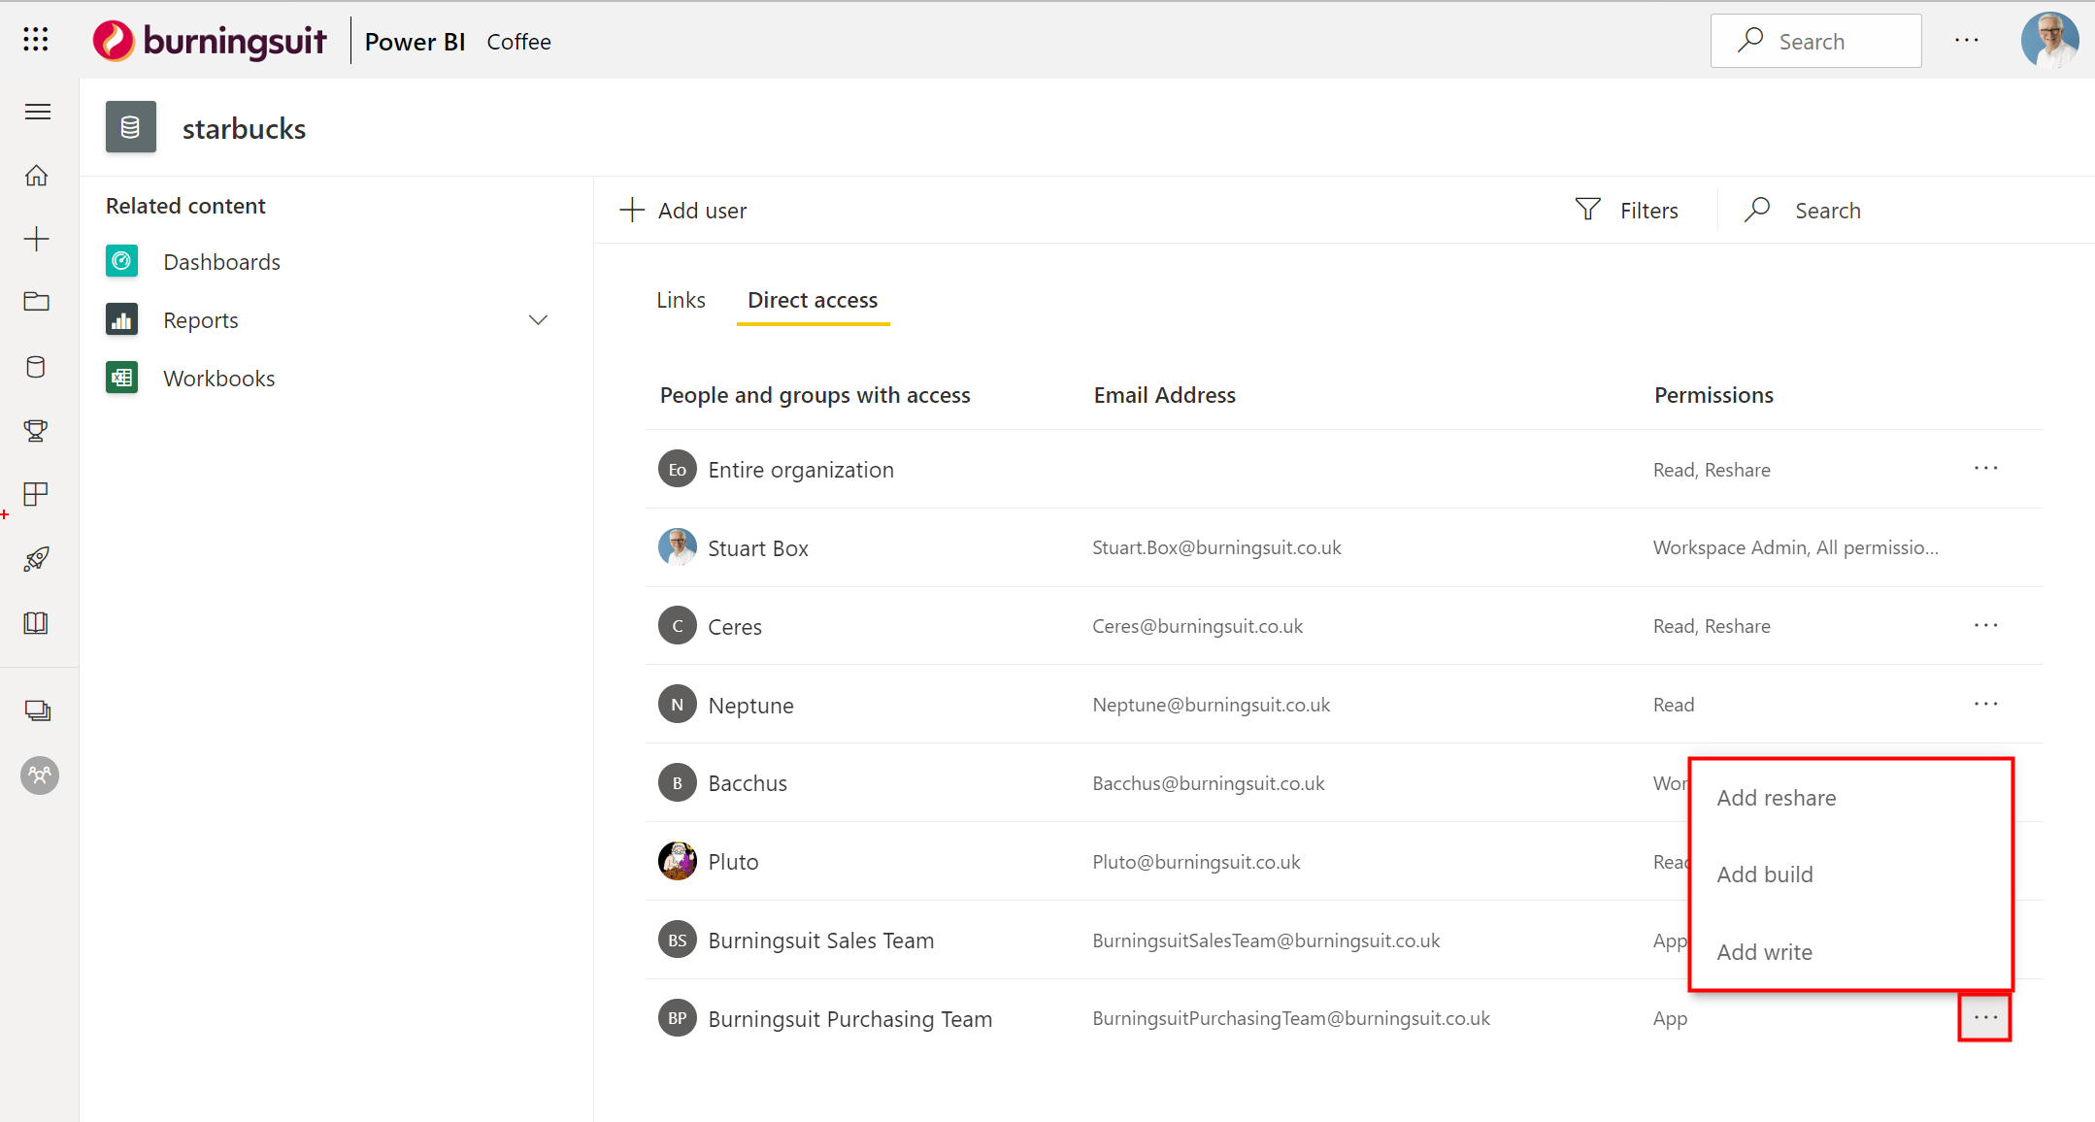2095x1122 pixels.
Task: Open Workbooks related content item
Action: coord(218,379)
